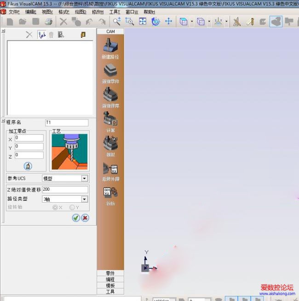Open the 视图 (View) menu

(x=47, y=12)
